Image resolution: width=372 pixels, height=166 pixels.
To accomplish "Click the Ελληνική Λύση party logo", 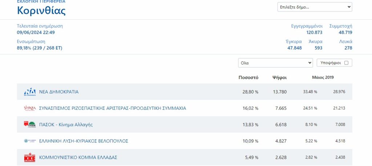I will (x=30, y=141).
